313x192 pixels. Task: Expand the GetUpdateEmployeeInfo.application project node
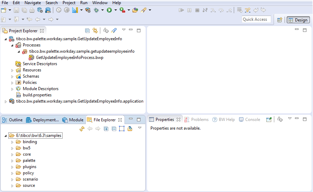pyautogui.click(x=6, y=102)
